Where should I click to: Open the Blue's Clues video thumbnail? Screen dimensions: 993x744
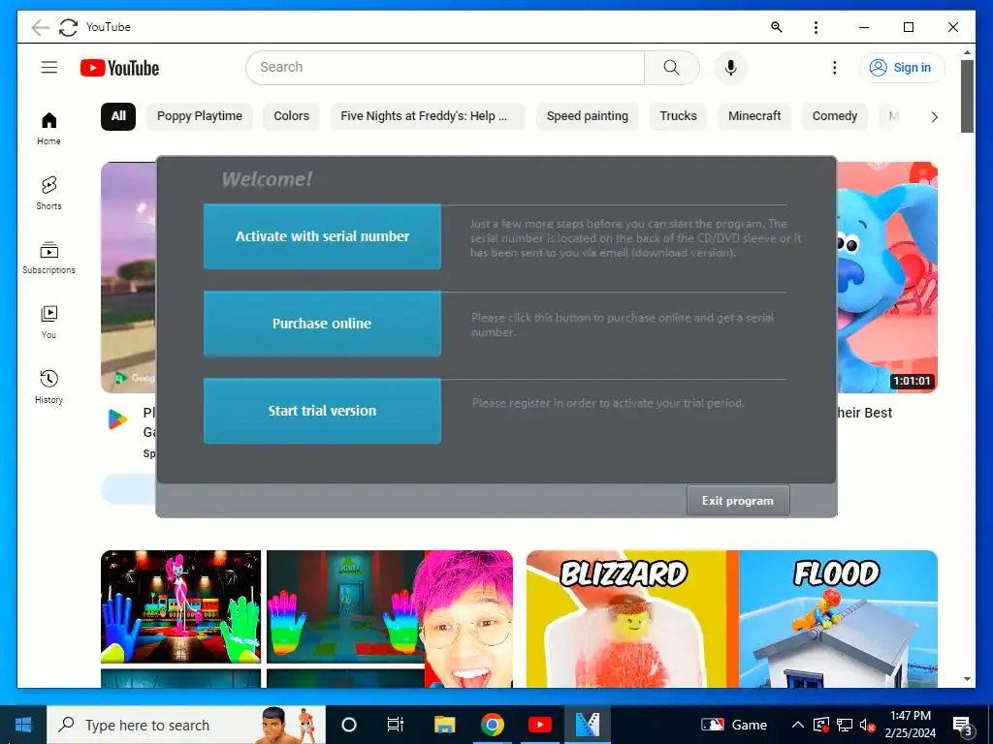point(887,277)
